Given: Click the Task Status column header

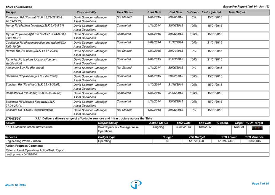Looking at the screenshot, I should [x=124, y=12].
